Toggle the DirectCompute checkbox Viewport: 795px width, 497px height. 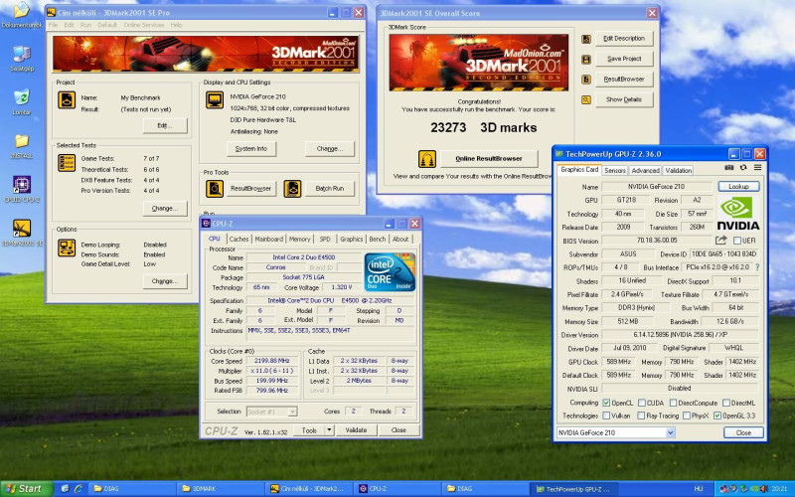673,403
